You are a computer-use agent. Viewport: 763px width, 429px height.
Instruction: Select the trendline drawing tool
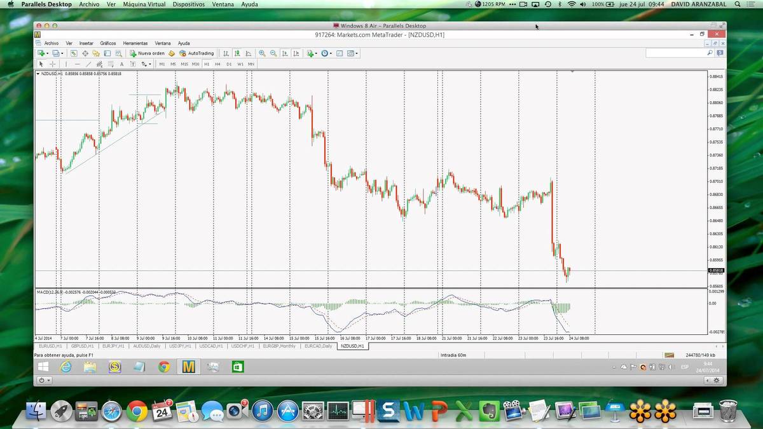(x=88, y=64)
